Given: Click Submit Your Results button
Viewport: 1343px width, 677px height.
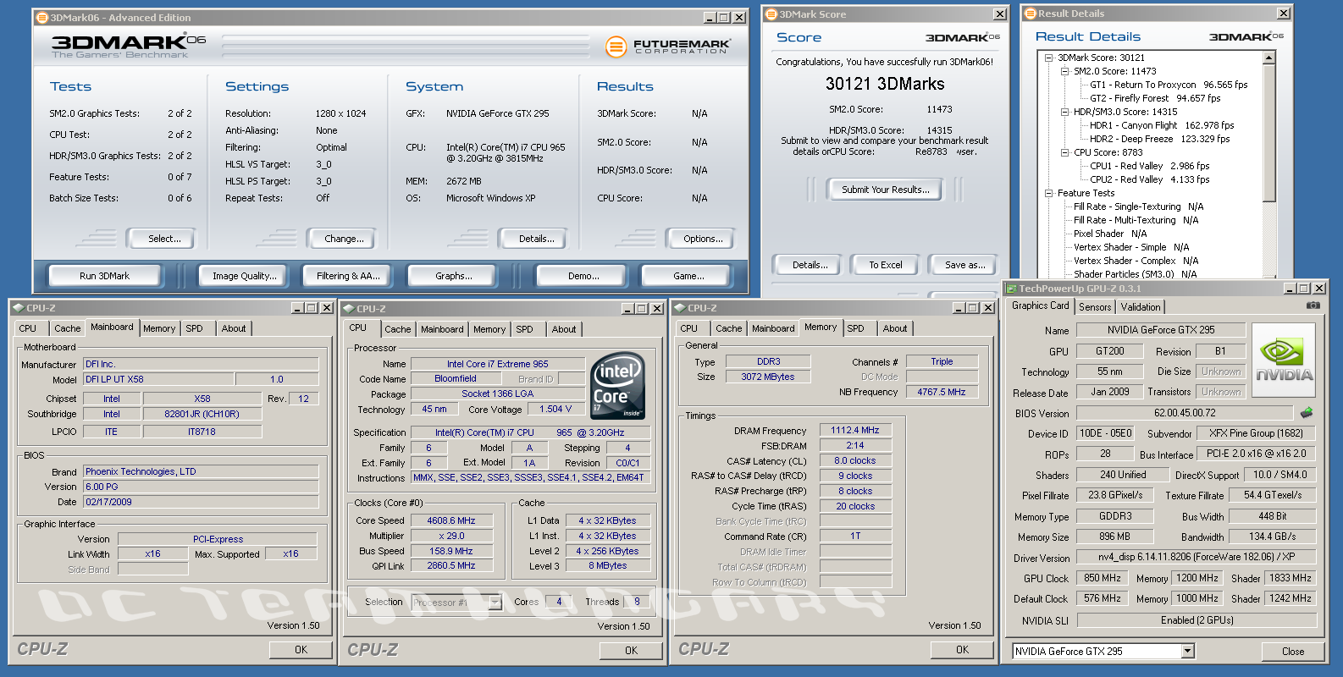Looking at the screenshot, I should (885, 190).
